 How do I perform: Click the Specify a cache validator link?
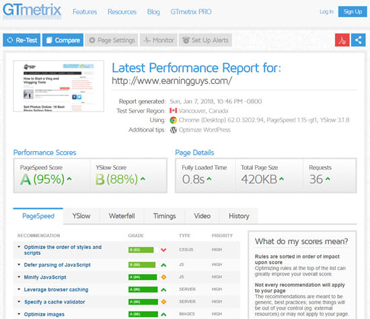(54, 302)
